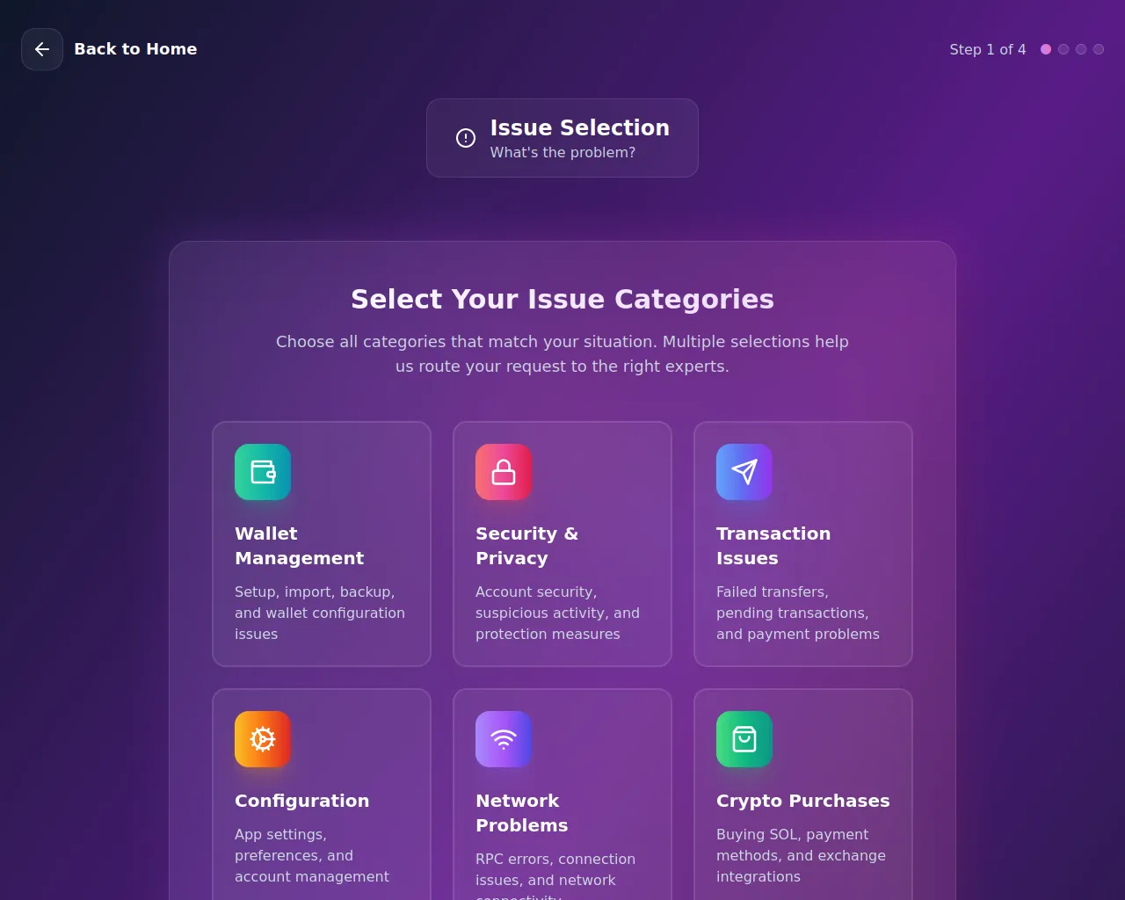This screenshot has width=1125, height=900.
Task: Click the blue paper plane transaction icon
Action: coord(744,472)
